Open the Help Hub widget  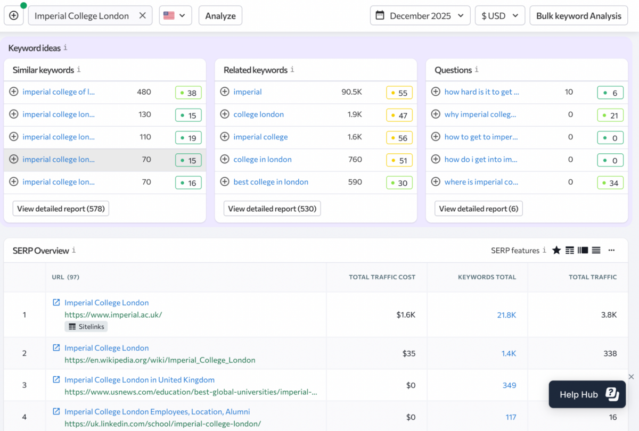(x=587, y=394)
